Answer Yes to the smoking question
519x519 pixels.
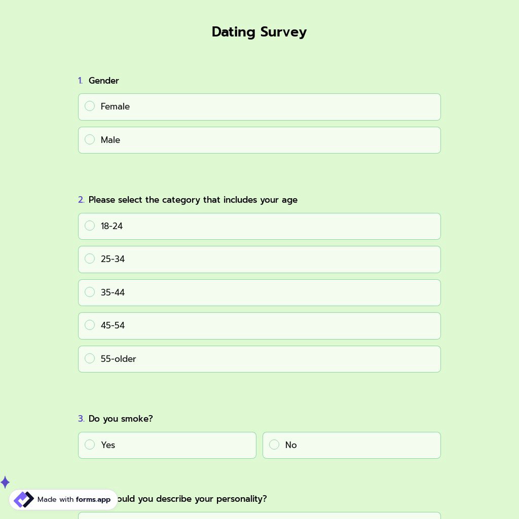coord(90,444)
